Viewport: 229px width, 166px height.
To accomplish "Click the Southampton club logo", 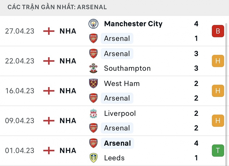I will pos(93,68).
